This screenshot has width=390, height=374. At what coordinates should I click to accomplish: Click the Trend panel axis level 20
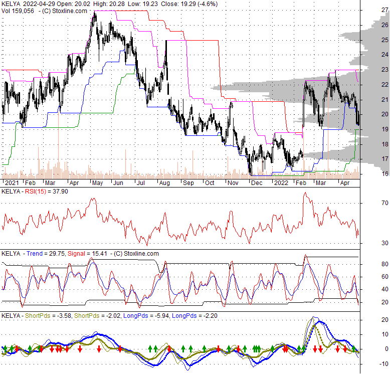[x=385, y=302]
